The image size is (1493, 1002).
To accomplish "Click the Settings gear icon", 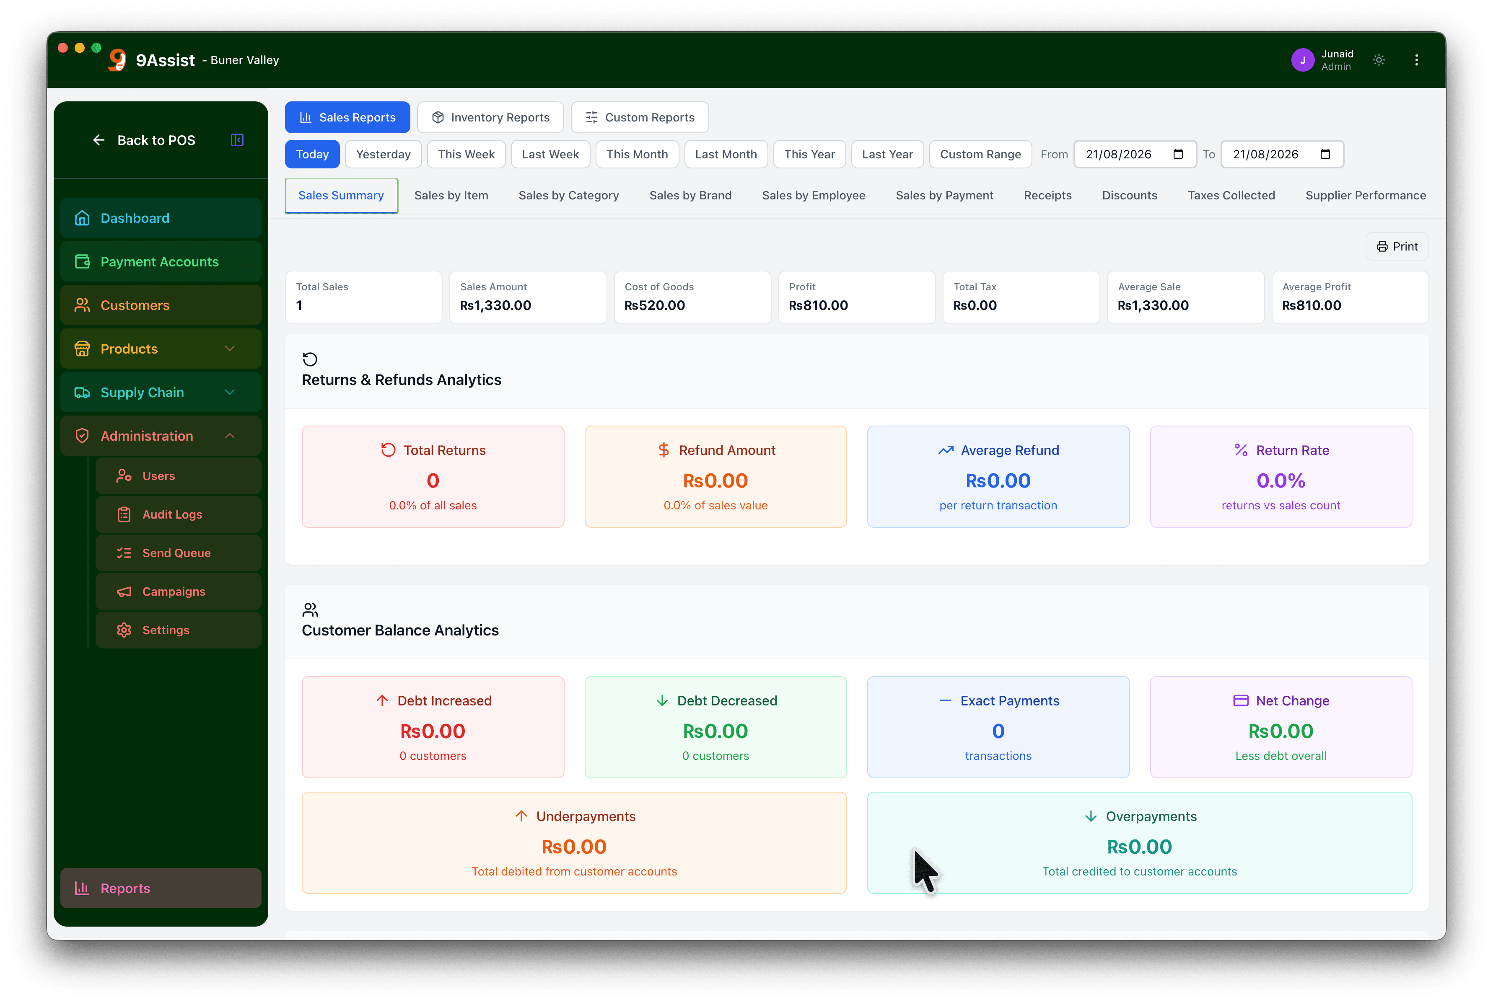I will pyautogui.click(x=124, y=630).
